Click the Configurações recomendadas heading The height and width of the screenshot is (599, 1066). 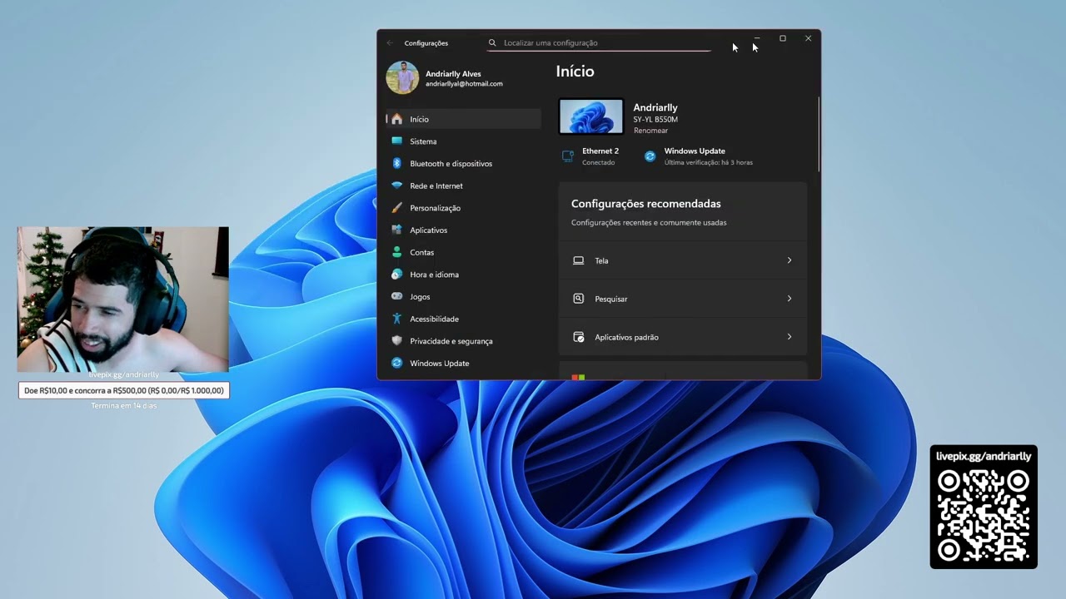pyautogui.click(x=646, y=204)
